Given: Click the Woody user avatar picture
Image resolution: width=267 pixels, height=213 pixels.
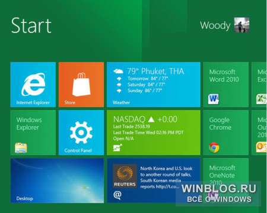Looking at the screenshot, I should 241,25.
